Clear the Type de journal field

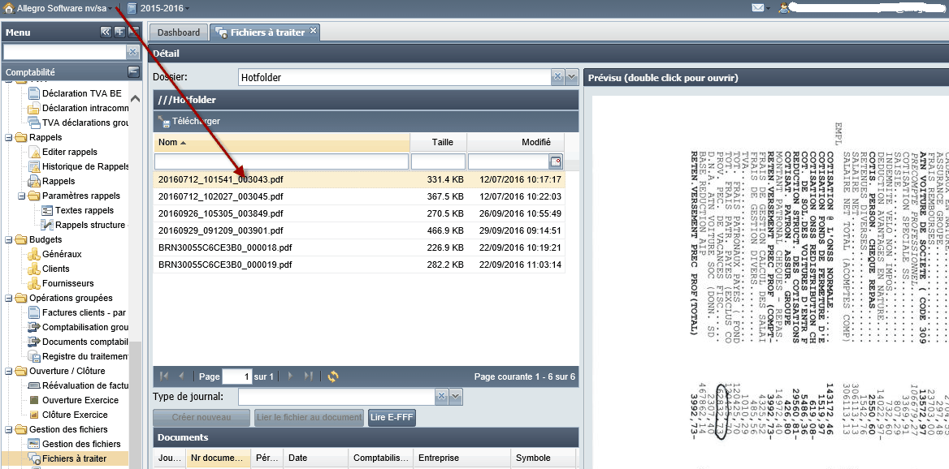[442, 397]
